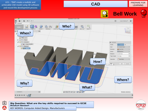Image resolution: width=148 pixels, height=111 pixels.
Task: Open the SELECT menu label
Action: tap(89, 29)
